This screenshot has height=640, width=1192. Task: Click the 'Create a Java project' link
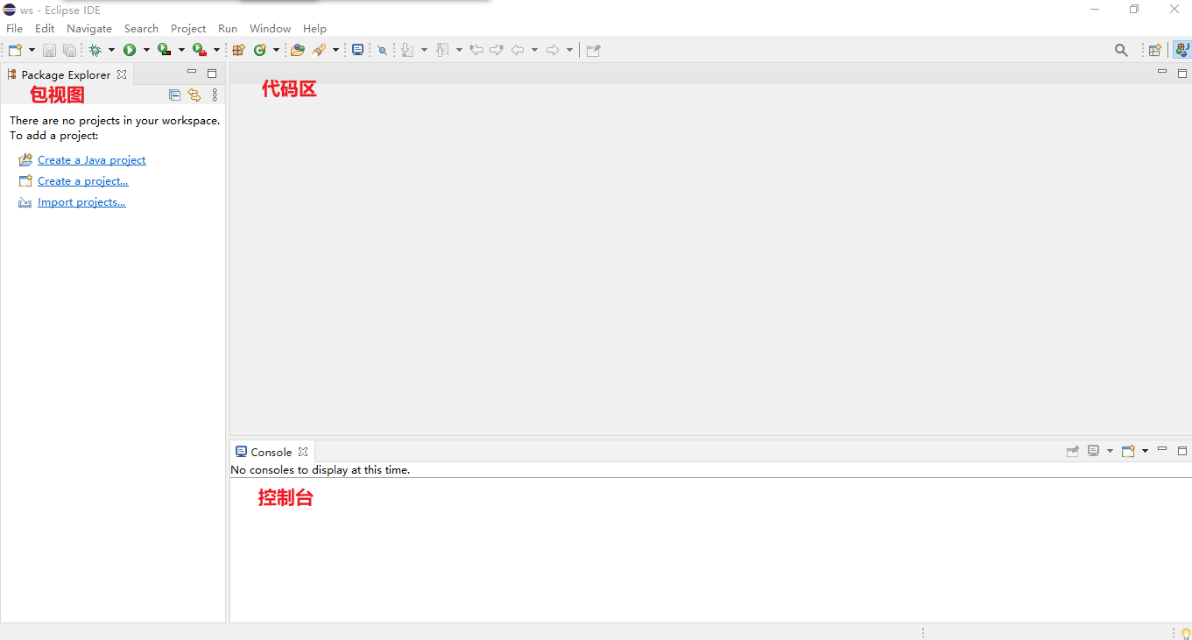pos(92,159)
